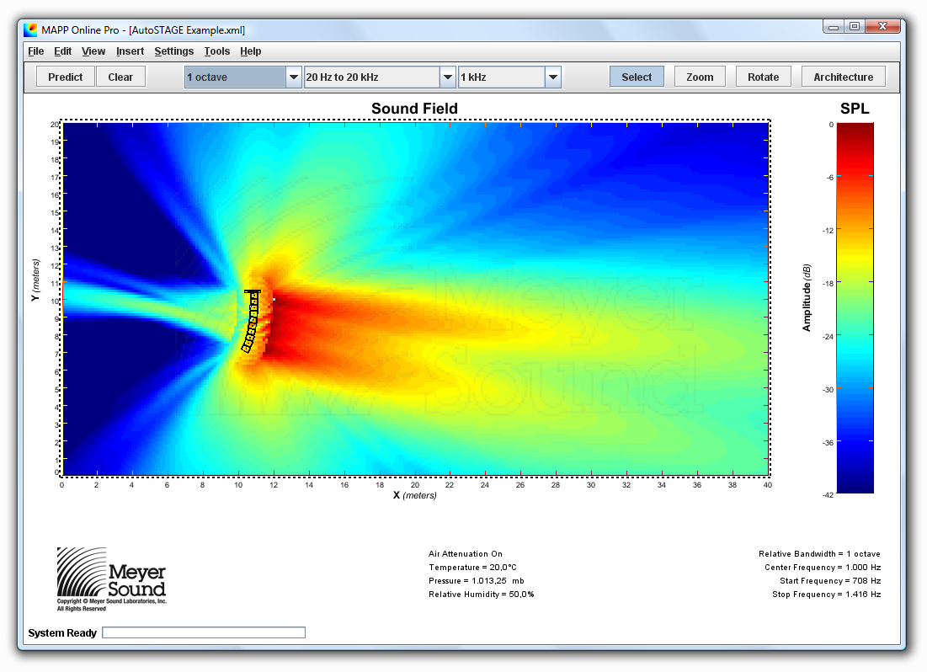Open the Help menu
927x672 pixels.
point(250,51)
